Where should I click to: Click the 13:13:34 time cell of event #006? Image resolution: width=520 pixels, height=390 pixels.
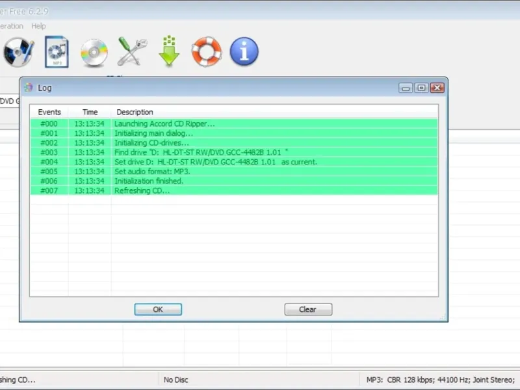(89, 181)
